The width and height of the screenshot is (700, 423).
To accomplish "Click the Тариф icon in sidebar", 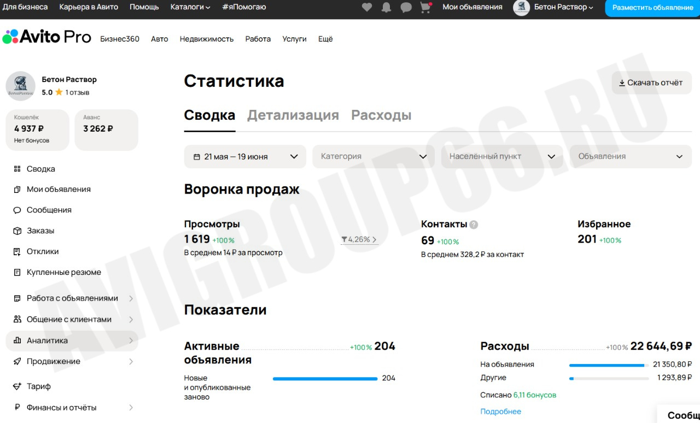I will click(x=17, y=386).
